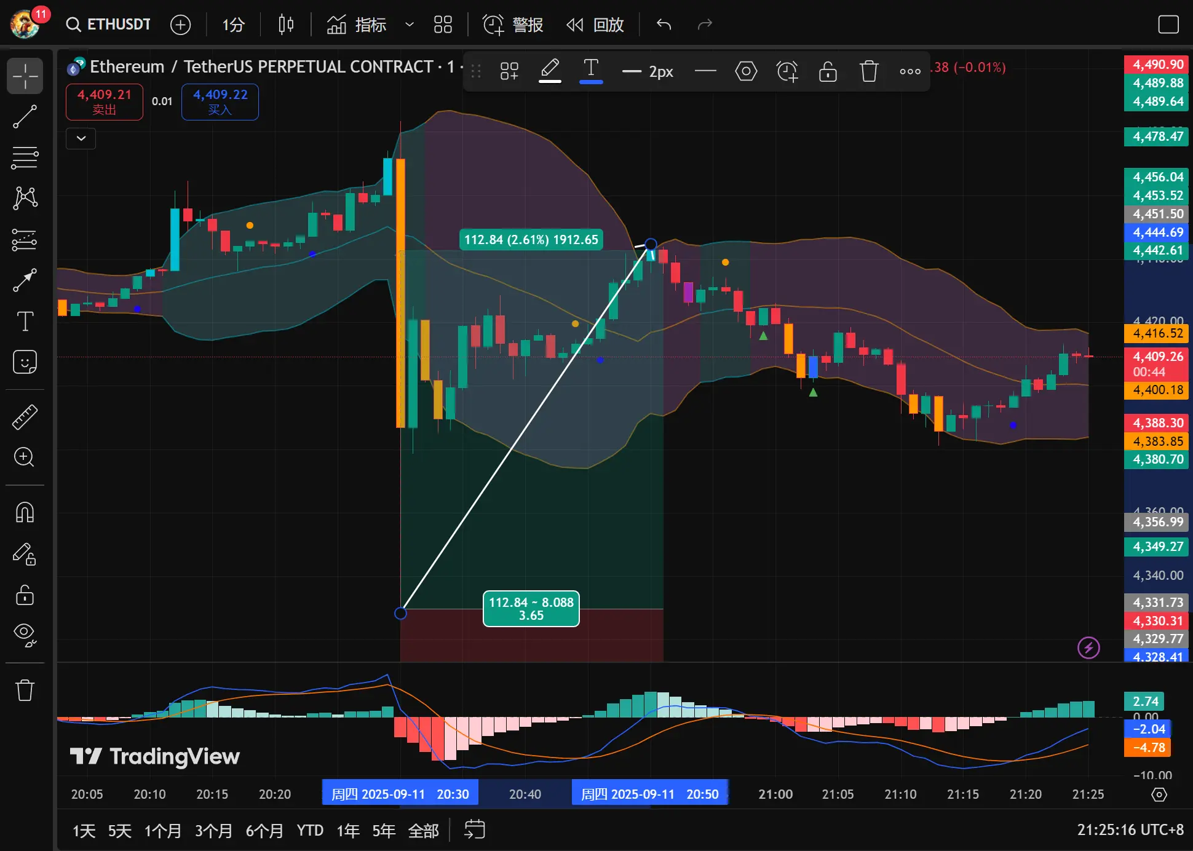Select the 5年 range
This screenshot has height=851, width=1193.
pos(384,831)
